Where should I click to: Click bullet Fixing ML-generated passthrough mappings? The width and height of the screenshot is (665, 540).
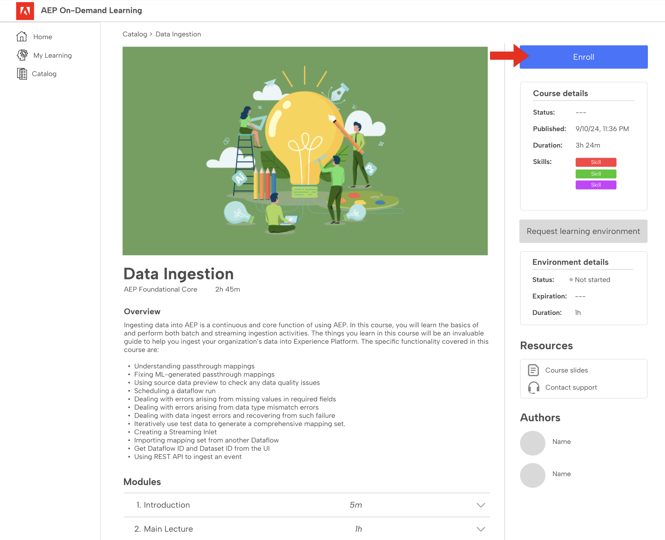pyautogui.click(x=204, y=375)
